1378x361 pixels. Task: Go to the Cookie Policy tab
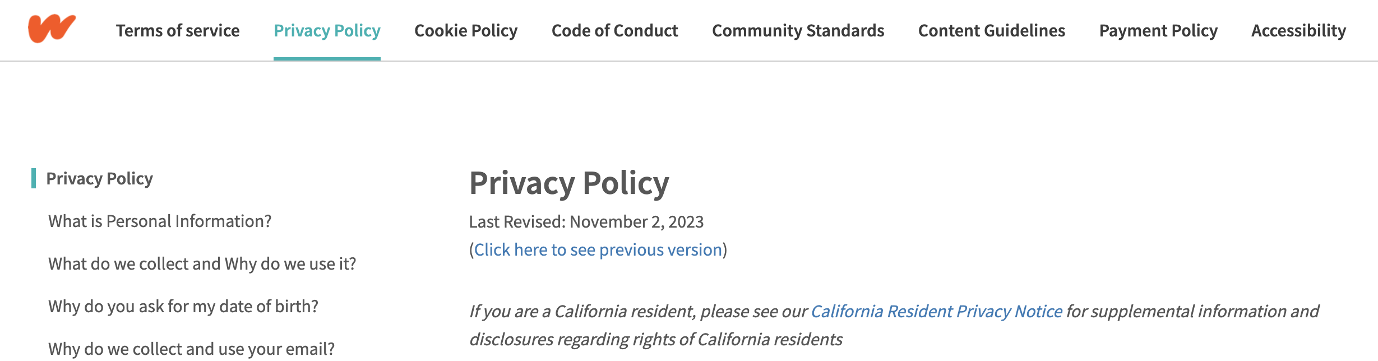click(466, 30)
